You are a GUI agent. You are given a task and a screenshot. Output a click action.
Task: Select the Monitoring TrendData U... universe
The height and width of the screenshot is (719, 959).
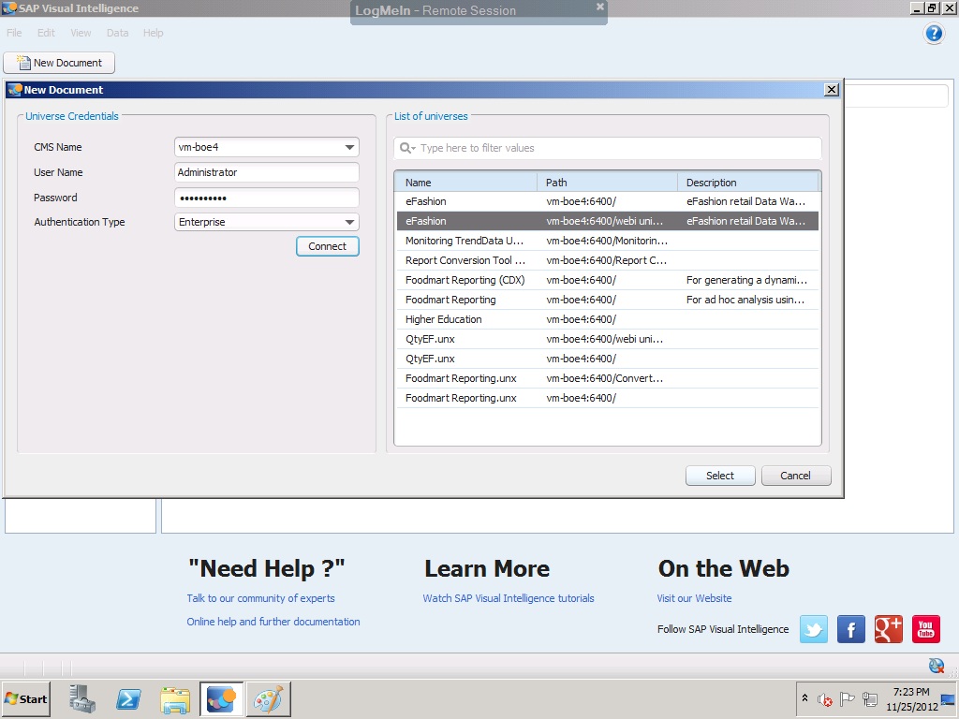click(x=607, y=241)
